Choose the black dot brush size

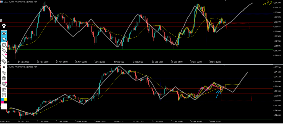click(x=4, y=67)
